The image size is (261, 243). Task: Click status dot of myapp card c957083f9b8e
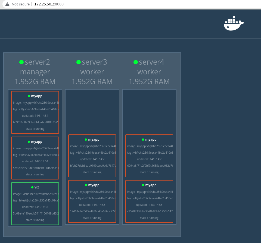pos(143,185)
